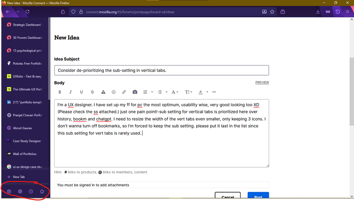This screenshot has height=201, width=354.
Task: Open the text color dropdown arrow
Action: 207,92
